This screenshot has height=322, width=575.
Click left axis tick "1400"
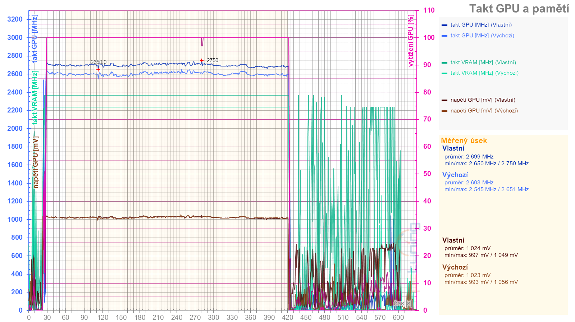[x=15, y=183]
